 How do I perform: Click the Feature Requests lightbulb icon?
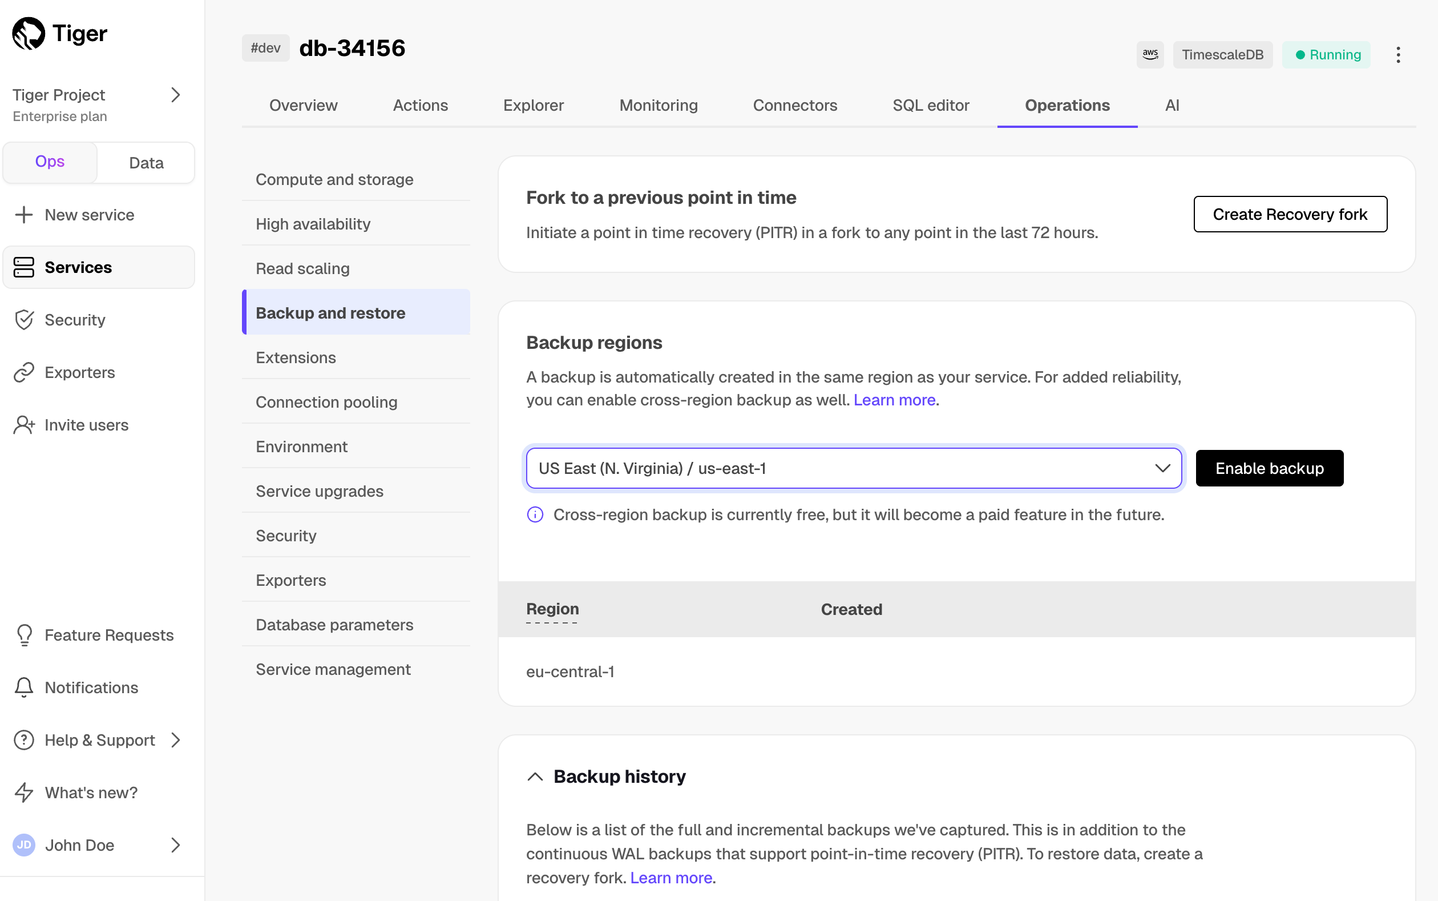point(24,635)
